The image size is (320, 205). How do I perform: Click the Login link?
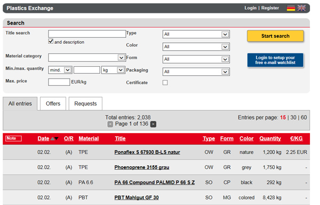(x=251, y=8)
